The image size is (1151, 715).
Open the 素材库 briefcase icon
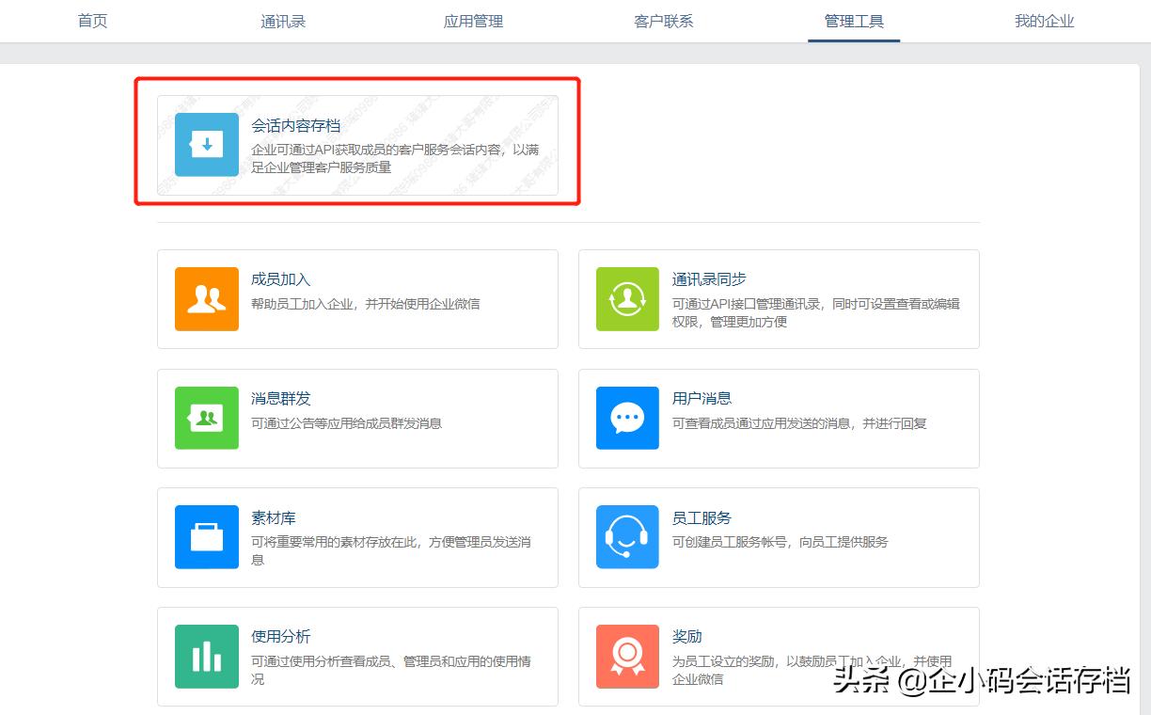(206, 537)
